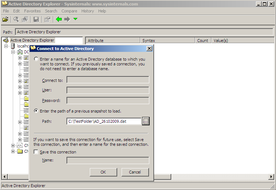Click Cancel in the connect dialog

pyautogui.click(x=135, y=172)
